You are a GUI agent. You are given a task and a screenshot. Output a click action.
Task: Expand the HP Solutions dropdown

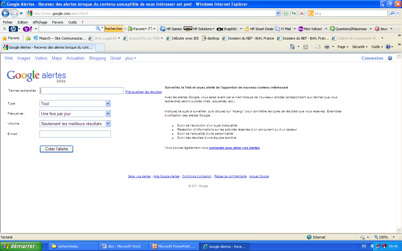pos(213,29)
